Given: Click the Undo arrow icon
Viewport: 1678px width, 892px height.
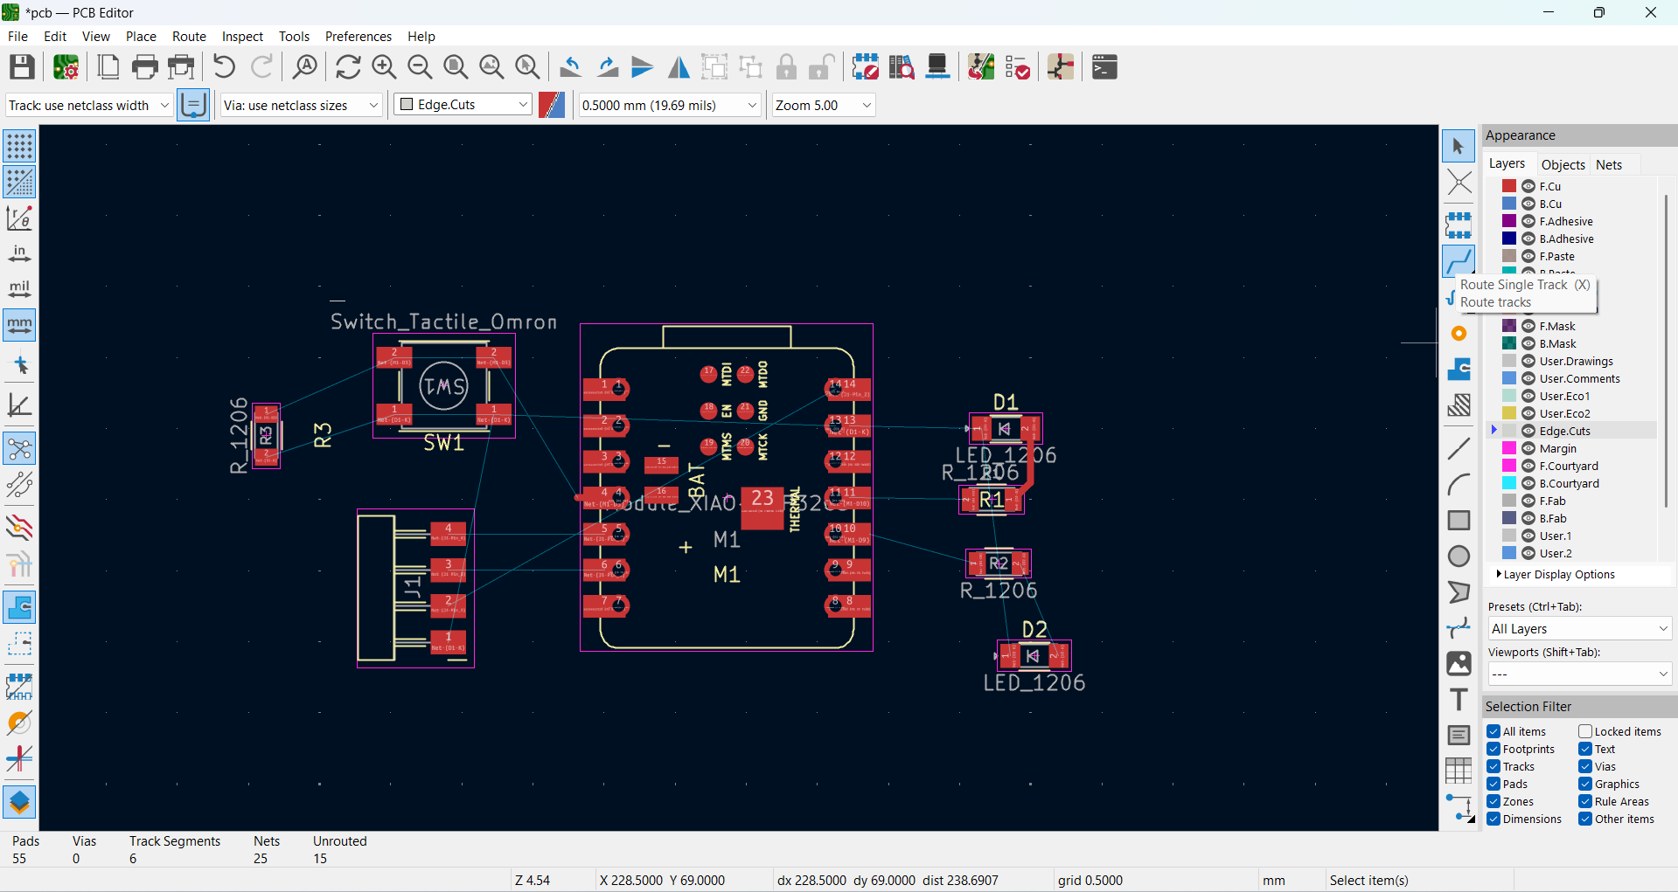Looking at the screenshot, I should coord(224,67).
